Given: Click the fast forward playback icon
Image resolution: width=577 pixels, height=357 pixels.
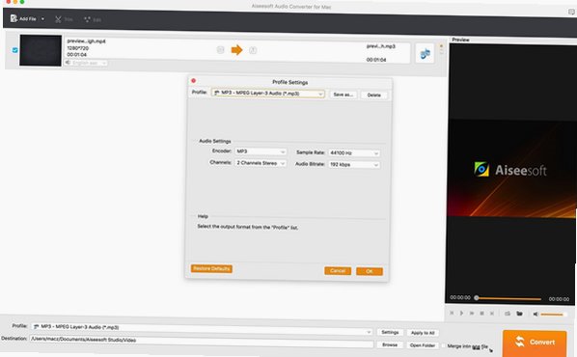Looking at the screenshot, I should (x=472, y=314).
